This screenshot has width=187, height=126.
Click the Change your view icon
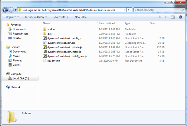pos(161,17)
